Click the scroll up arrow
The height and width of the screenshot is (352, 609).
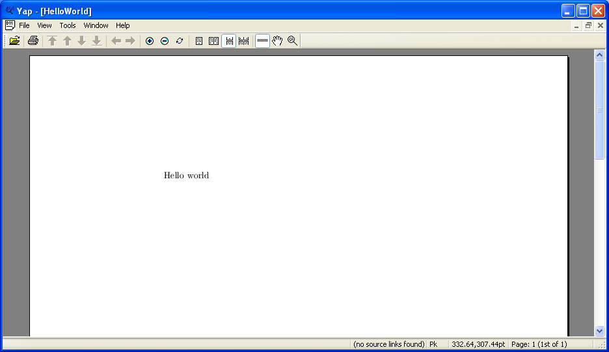(600, 55)
